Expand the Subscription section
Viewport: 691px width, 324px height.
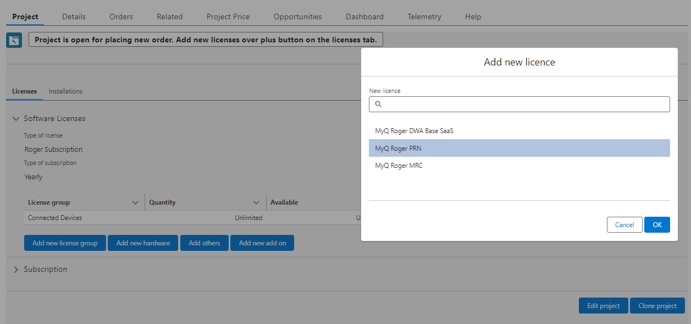16,270
